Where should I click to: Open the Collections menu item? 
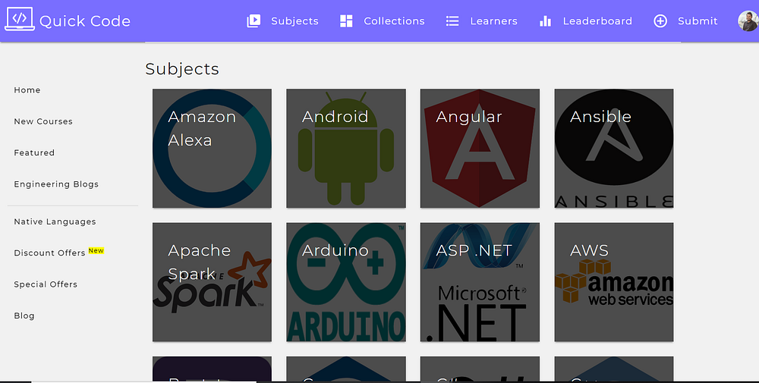[394, 20]
